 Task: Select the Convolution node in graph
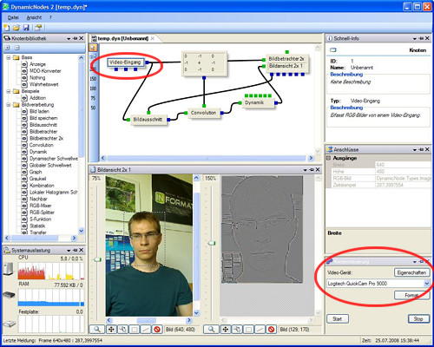tap(204, 113)
